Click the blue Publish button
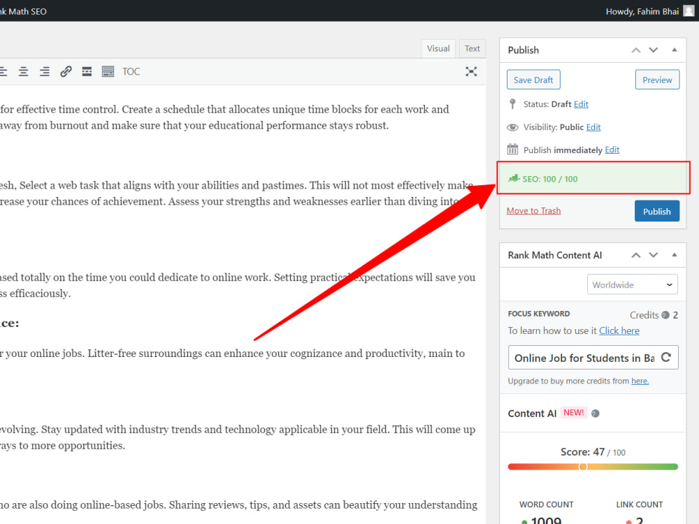 [x=657, y=211]
